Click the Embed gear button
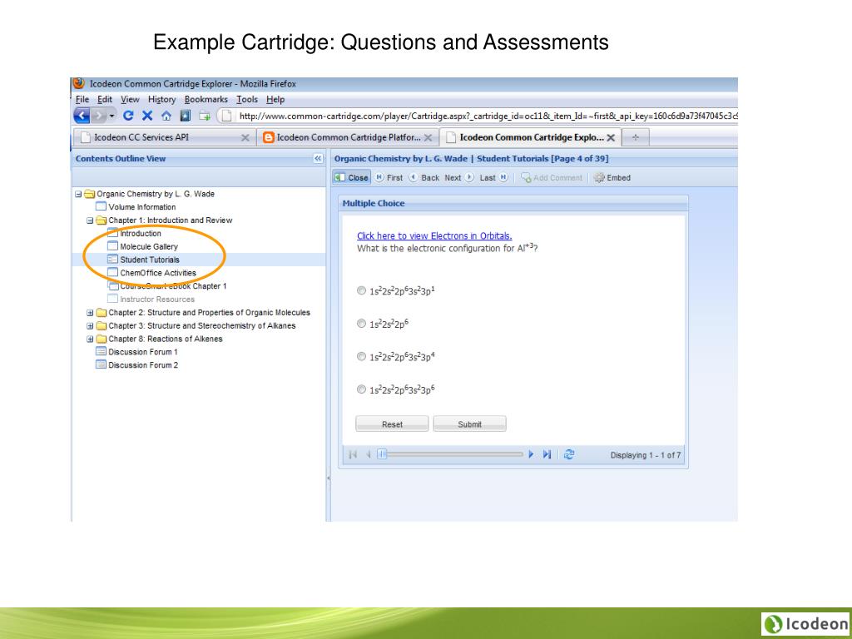The image size is (852, 639). [x=612, y=178]
